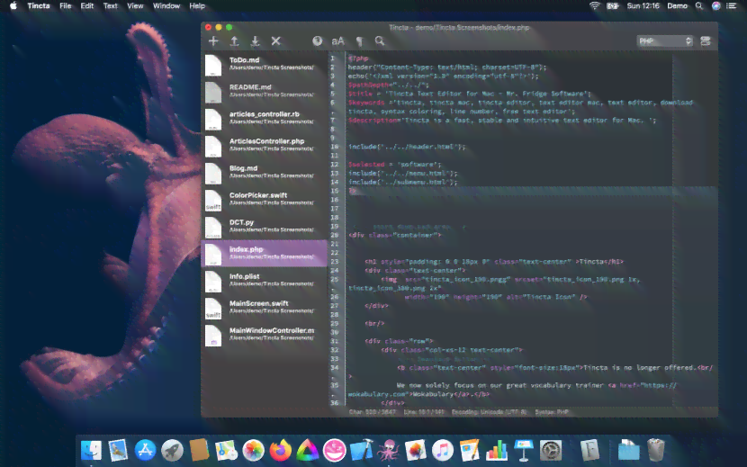Open Keynote from the Dock

[523, 450]
